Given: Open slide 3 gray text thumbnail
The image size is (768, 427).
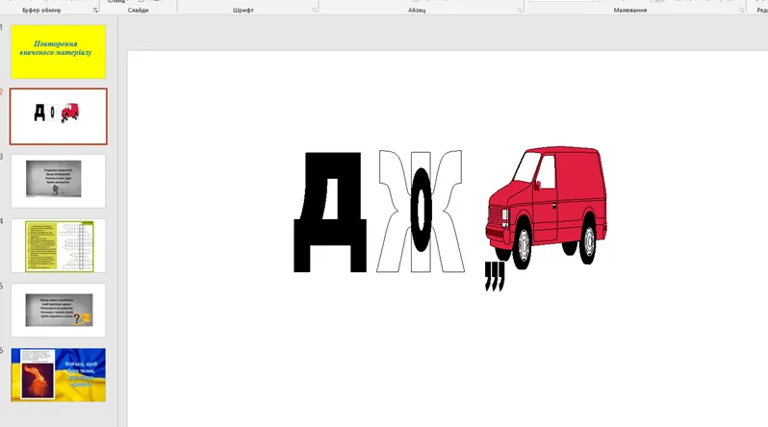Looking at the screenshot, I should pos(58,180).
